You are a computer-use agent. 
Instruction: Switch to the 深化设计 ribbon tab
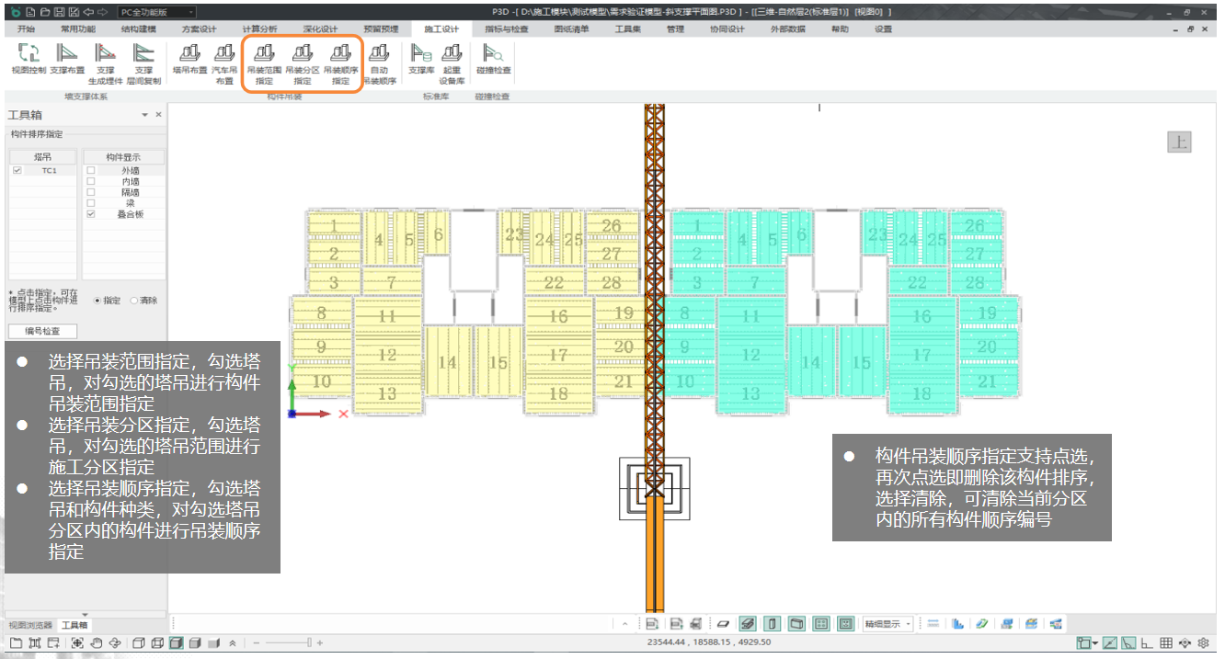point(320,29)
